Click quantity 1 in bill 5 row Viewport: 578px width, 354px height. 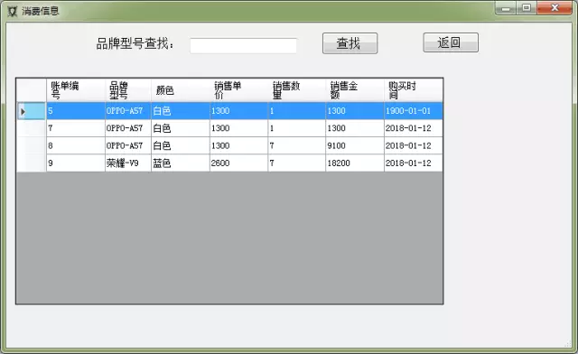(296, 111)
